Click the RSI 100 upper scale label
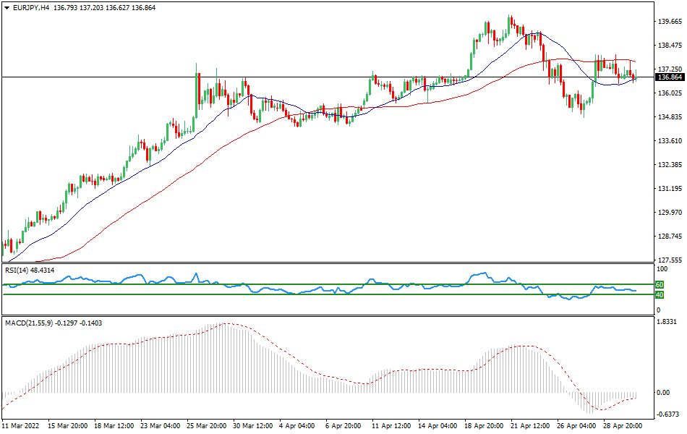Screen dimensions: 687x434 pos(660,269)
